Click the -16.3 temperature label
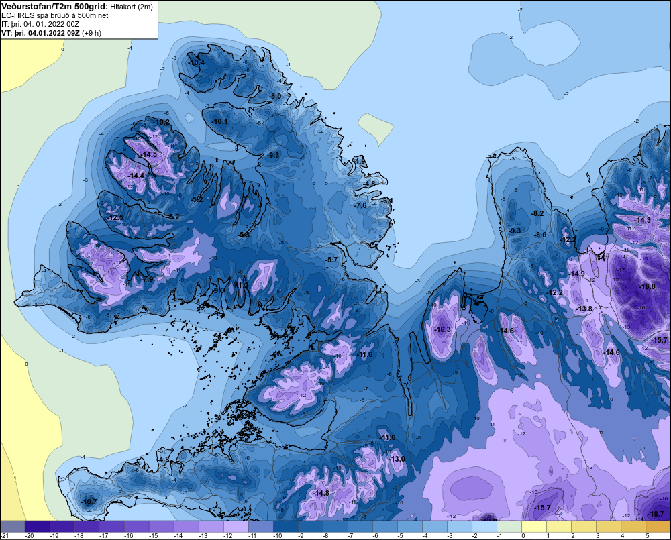Screen dimensions: 671x540 442,329
